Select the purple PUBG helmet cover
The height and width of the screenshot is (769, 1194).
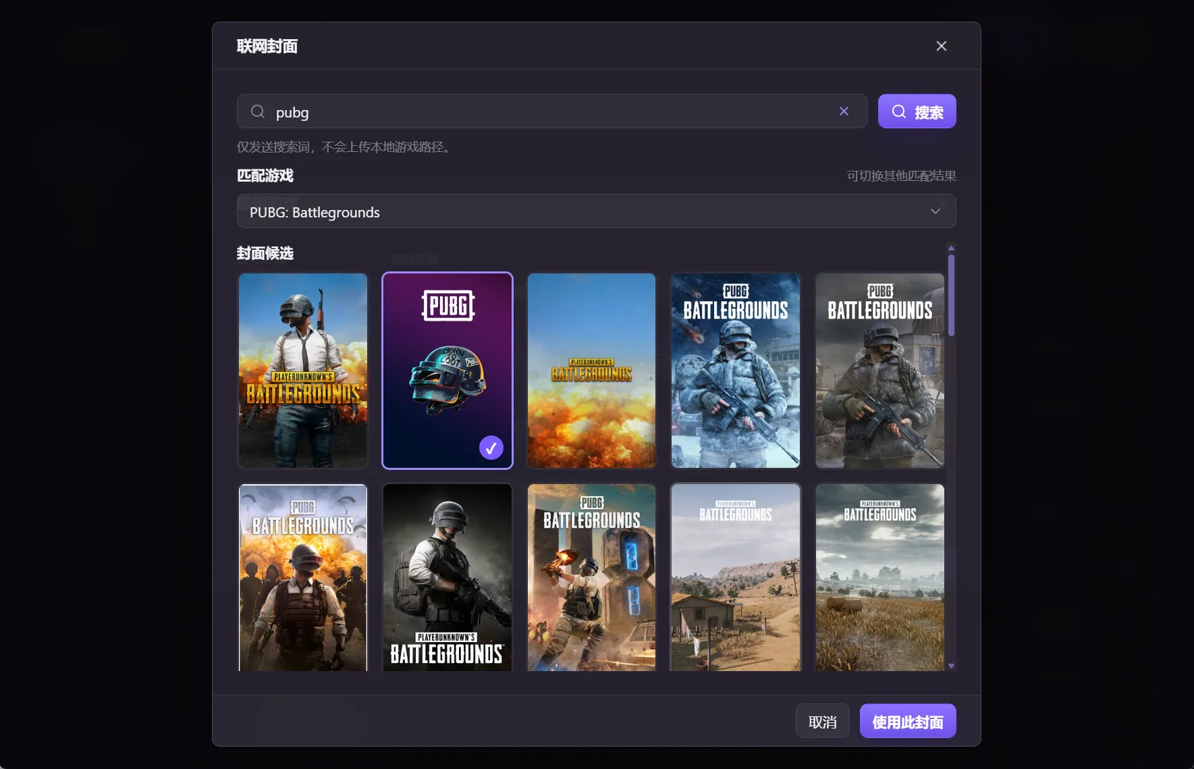coord(447,371)
